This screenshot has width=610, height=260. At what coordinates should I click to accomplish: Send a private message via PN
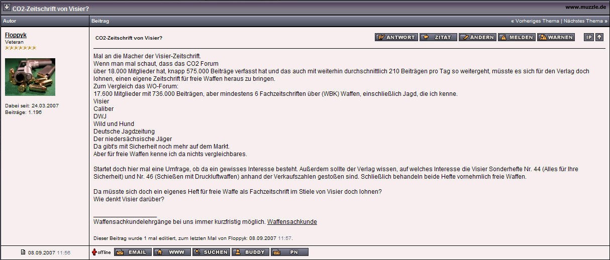(289, 252)
